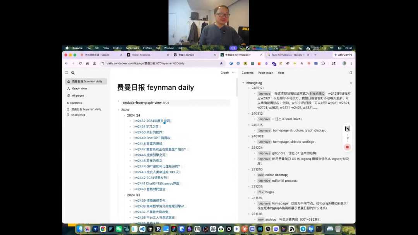Toggle the right sidebar panel icon
418x235 pixels.
pos(351,73)
